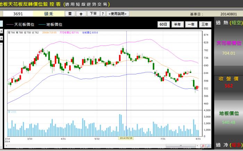Open the ? help button
Image resolution: width=243 pixels, height=151 pixels.
103,14
